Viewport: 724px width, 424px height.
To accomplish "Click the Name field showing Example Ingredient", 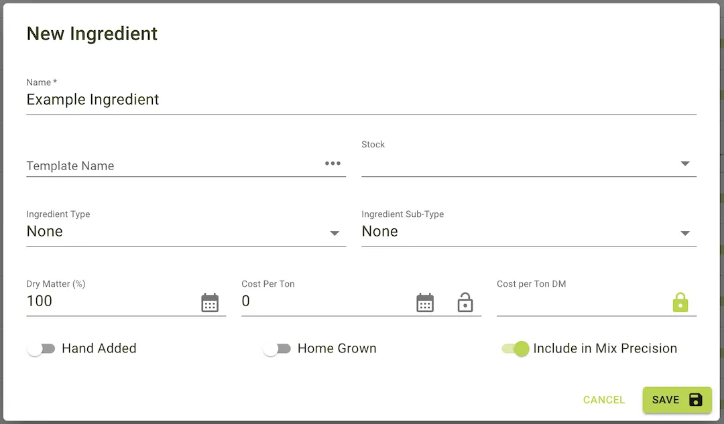I will [93, 99].
